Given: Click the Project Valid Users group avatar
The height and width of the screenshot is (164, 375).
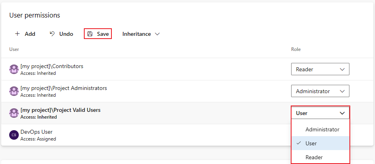Looking at the screenshot, I should (14, 113).
